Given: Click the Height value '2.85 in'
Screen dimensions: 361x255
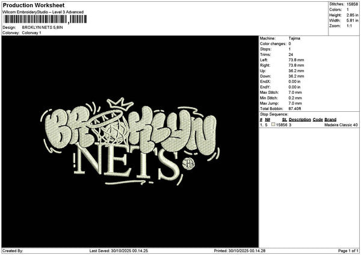Looking at the screenshot, I should pyautogui.click(x=352, y=15).
